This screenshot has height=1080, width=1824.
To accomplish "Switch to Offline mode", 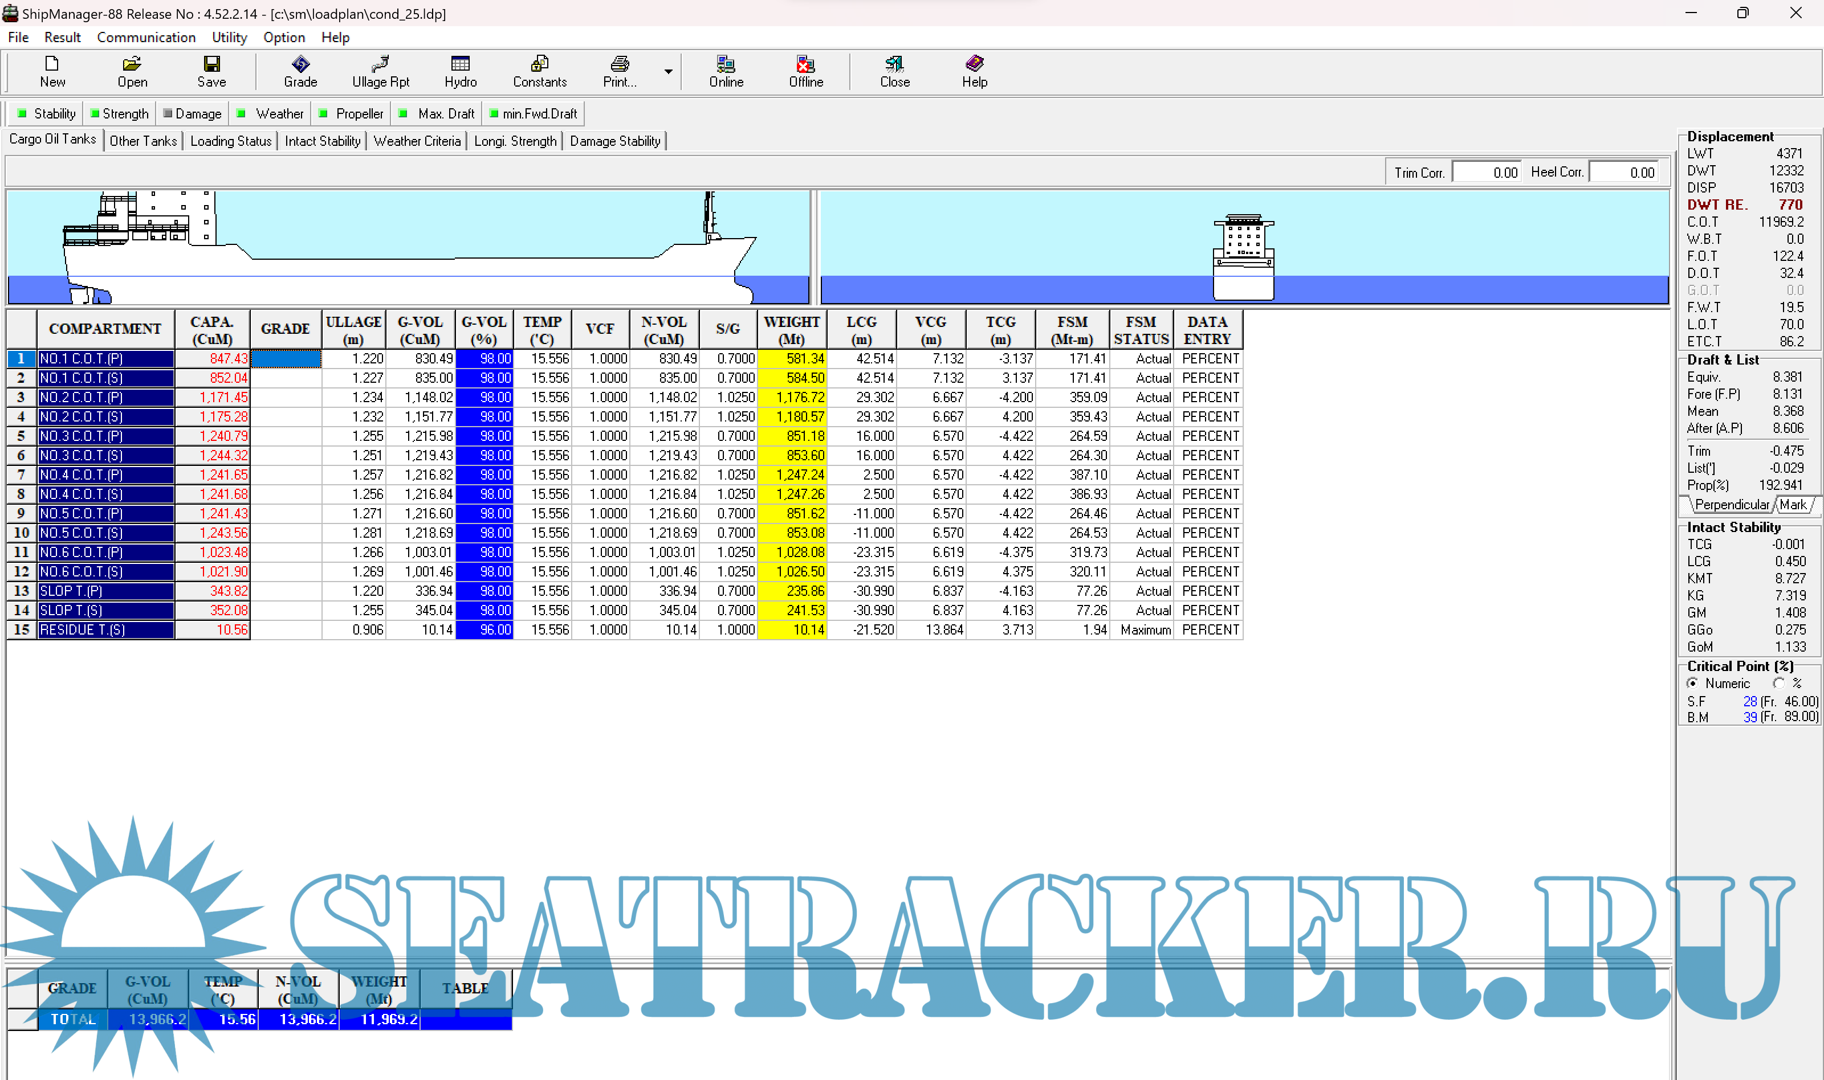I will coord(805,71).
